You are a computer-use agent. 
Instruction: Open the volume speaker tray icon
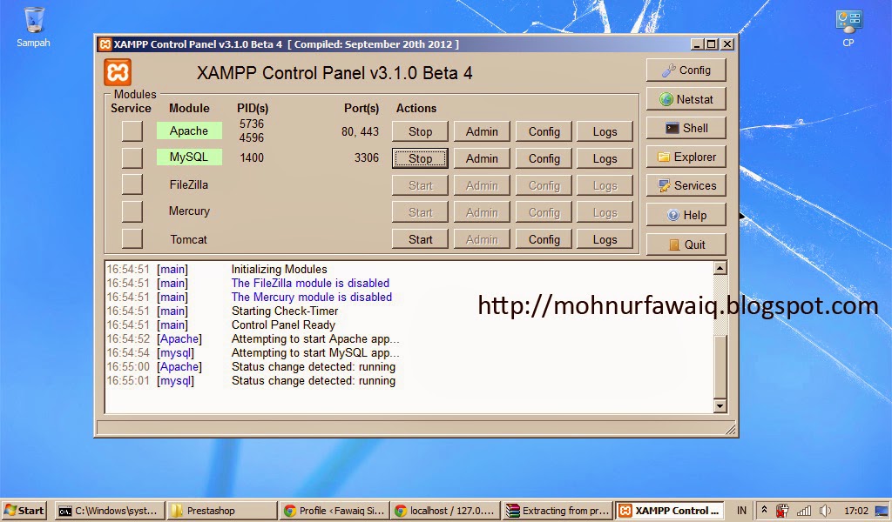(826, 511)
